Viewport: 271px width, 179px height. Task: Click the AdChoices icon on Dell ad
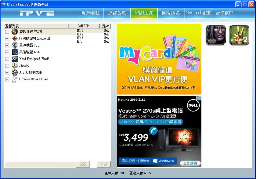click(x=199, y=98)
